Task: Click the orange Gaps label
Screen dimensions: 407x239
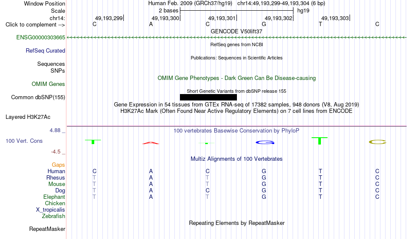Action: [58, 165]
